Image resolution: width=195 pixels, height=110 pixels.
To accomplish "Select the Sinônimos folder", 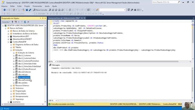I will (19, 88).
